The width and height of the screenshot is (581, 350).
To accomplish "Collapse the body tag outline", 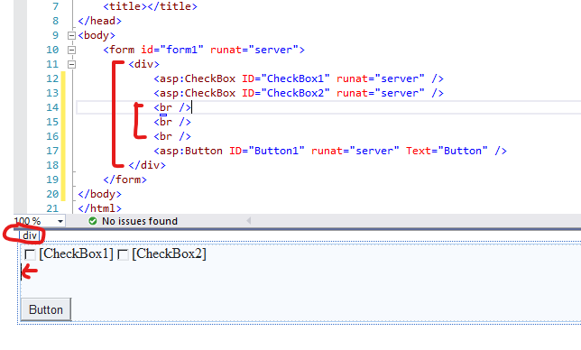I will 71,35.
